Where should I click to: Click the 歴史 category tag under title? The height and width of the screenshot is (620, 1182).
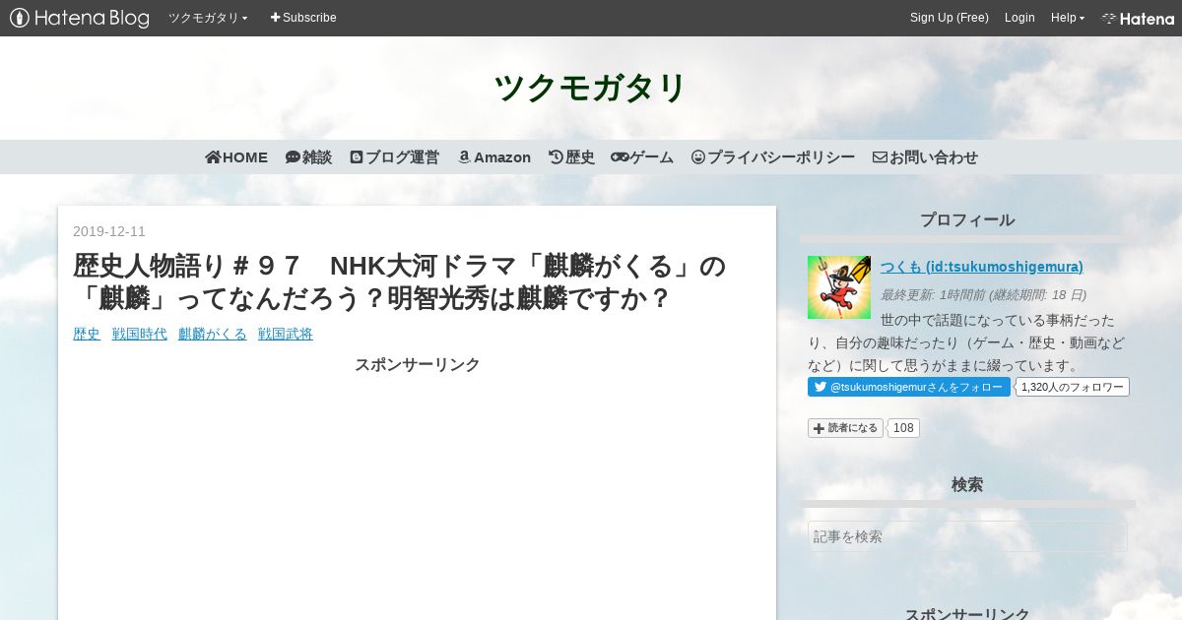(87, 334)
